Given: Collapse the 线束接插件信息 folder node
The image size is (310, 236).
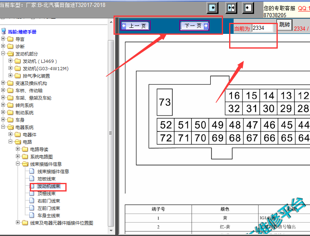Looking at the screenshot, I should (x=18, y=163).
